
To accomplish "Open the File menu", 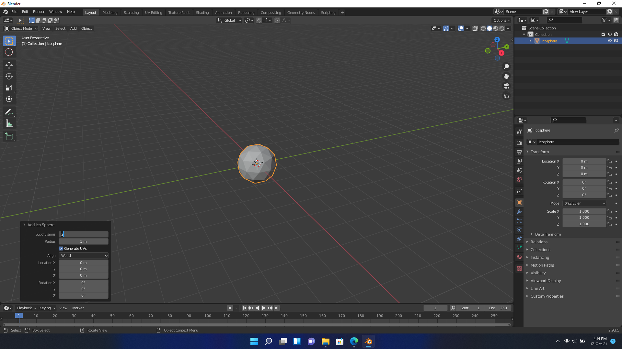I will point(14,12).
